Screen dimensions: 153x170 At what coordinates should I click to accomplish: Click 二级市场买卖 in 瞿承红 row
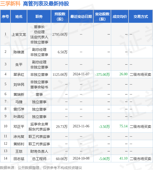pos(141,75)
